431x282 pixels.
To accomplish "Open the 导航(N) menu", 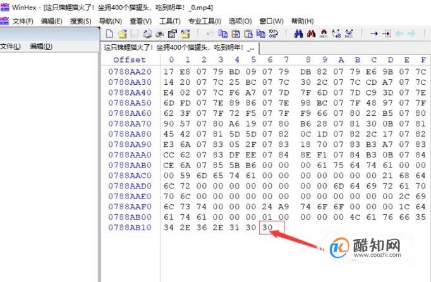I will tap(110, 21).
